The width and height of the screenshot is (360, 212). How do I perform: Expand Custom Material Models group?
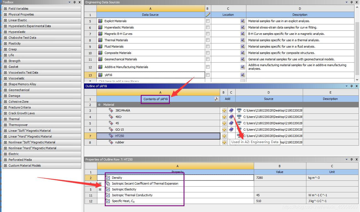[x=5, y=166]
